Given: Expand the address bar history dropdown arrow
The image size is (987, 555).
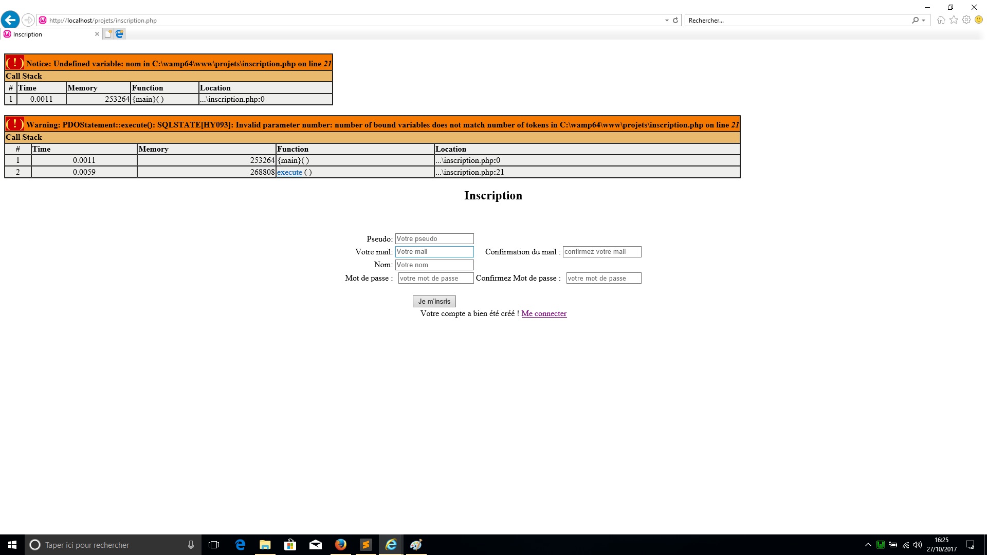Looking at the screenshot, I should click(x=667, y=20).
